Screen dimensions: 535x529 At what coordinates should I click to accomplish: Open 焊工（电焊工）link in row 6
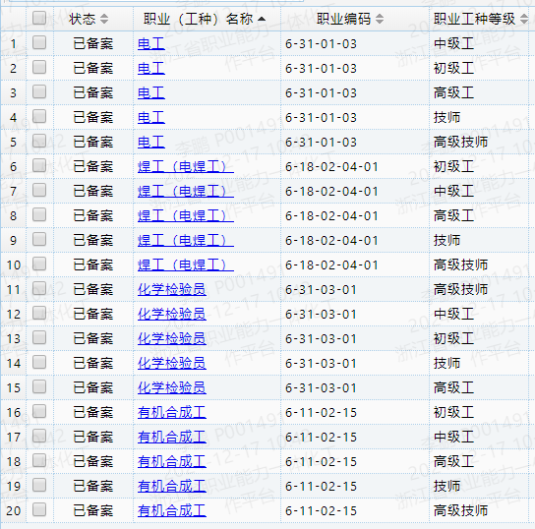tap(186, 167)
